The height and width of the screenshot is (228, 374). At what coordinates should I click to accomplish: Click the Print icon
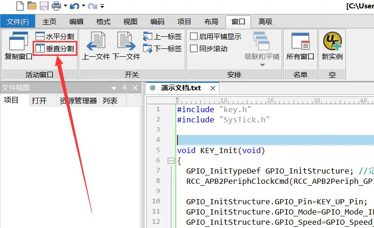click(x=56, y=6)
